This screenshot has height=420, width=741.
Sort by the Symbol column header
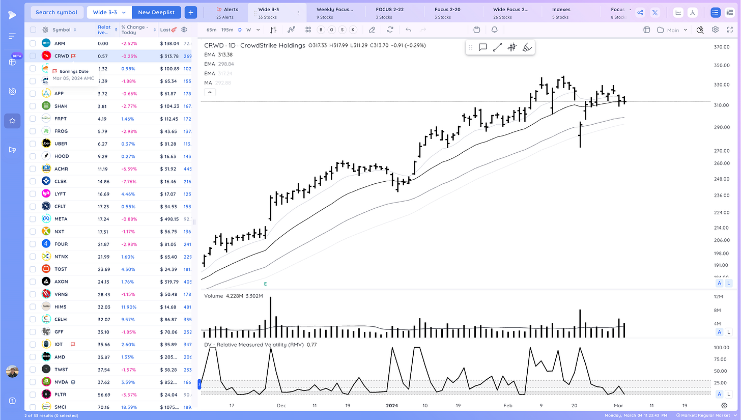click(64, 30)
